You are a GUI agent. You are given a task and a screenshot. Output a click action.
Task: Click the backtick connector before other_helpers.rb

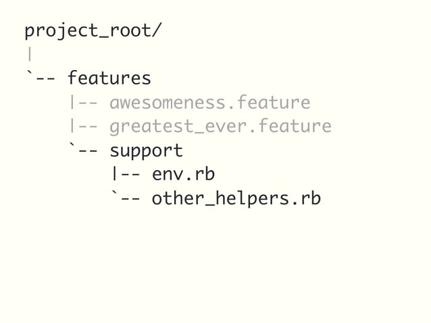pyautogui.click(x=125, y=198)
